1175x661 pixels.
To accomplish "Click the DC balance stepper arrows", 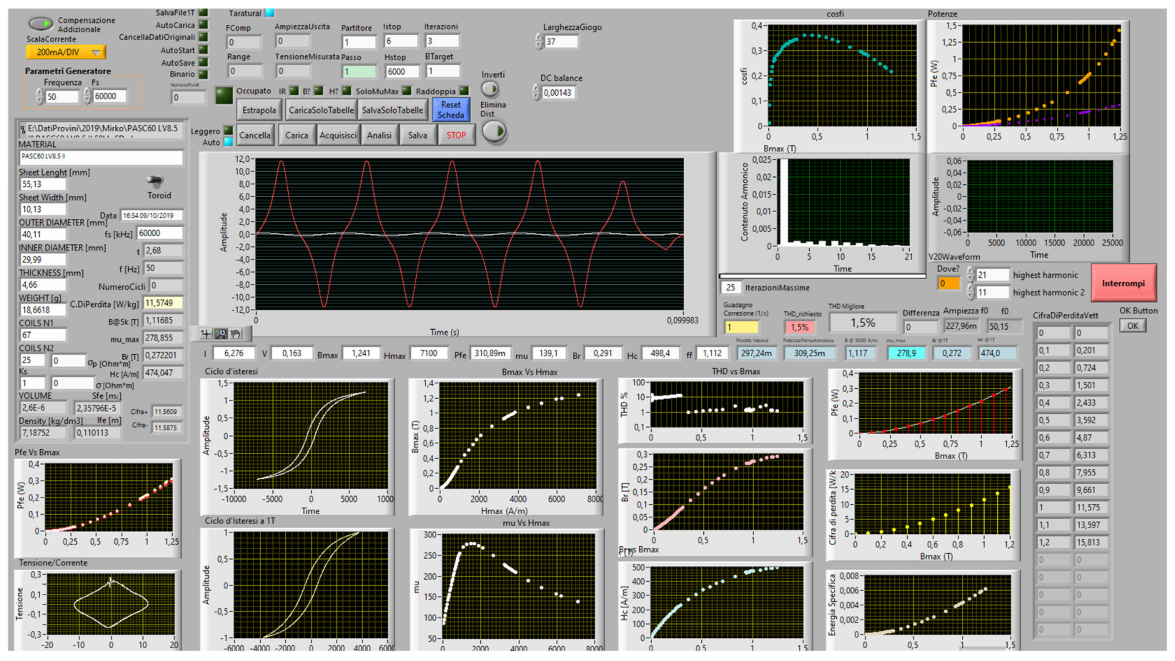I will (536, 92).
